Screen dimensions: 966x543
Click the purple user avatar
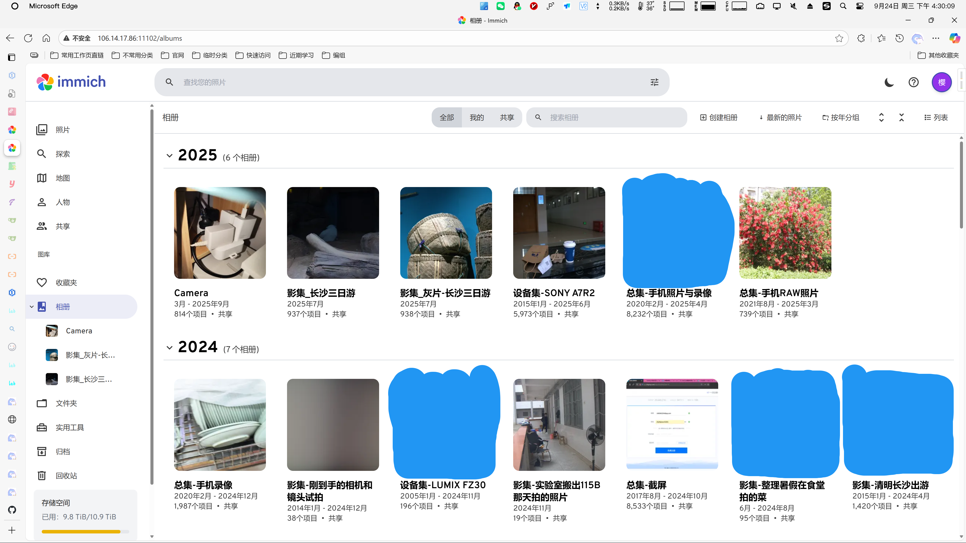click(942, 82)
